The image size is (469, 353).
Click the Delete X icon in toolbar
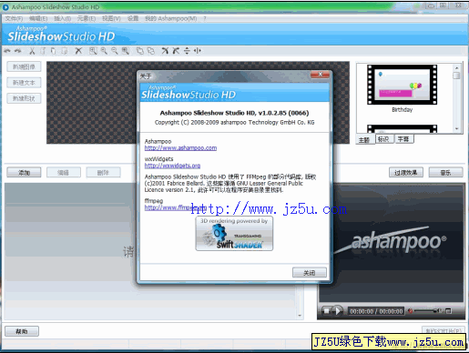[x=78, y=51]
